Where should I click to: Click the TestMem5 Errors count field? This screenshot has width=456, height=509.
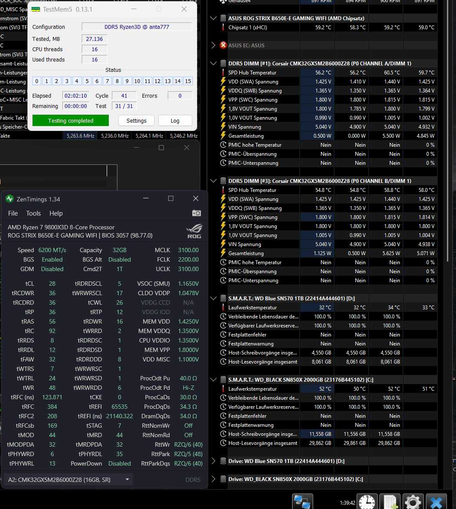pyautogui.click(x=180, y=96)
